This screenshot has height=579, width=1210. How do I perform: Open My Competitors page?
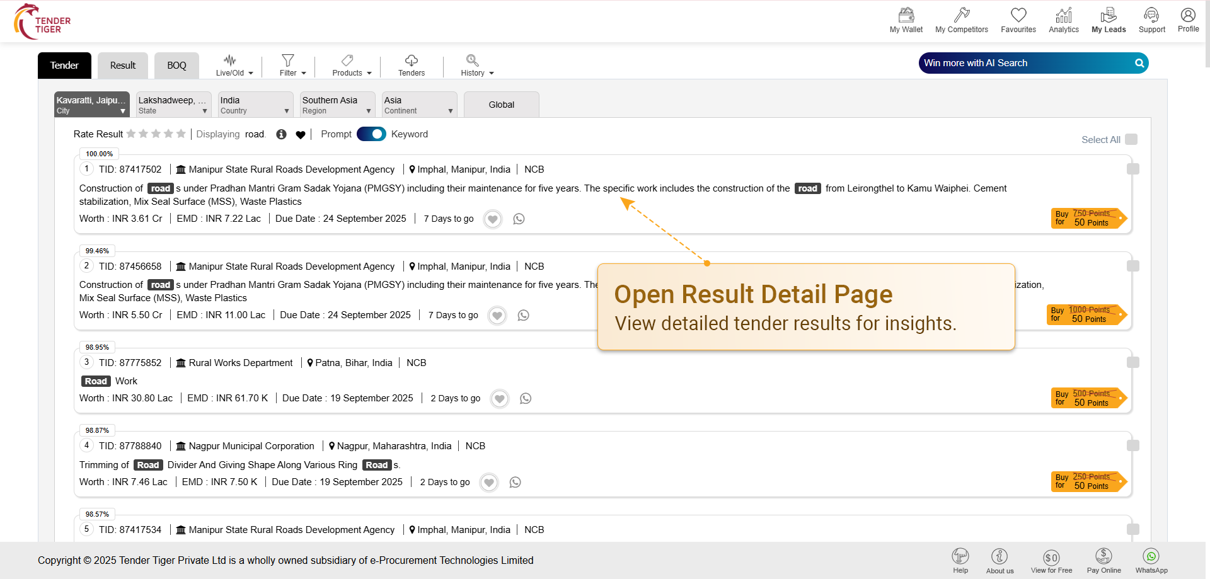(961, 15)
